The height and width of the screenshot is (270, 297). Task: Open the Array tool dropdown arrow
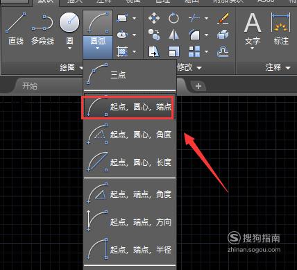tap(206, 51)
